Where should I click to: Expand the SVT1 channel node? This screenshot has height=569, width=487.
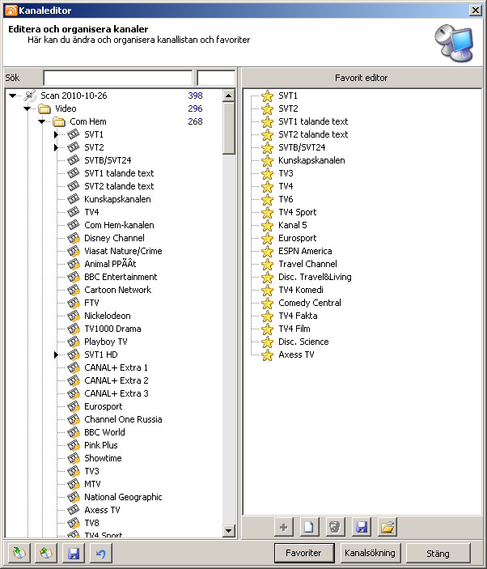[x=56, y=134]
